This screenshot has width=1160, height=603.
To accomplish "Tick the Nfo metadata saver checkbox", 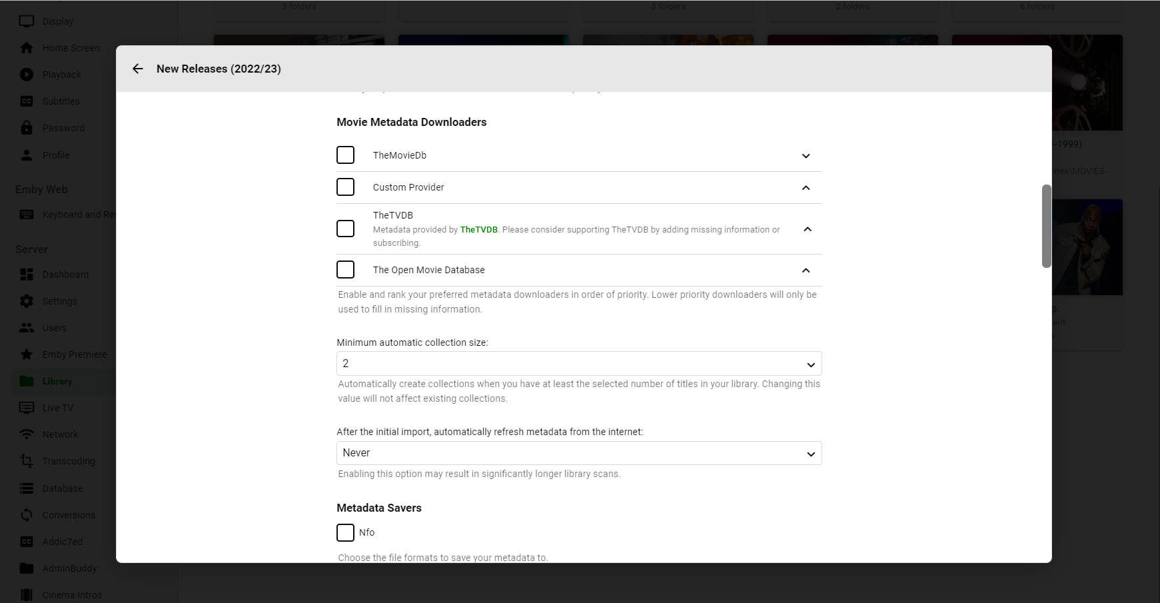I will (345, 532).
